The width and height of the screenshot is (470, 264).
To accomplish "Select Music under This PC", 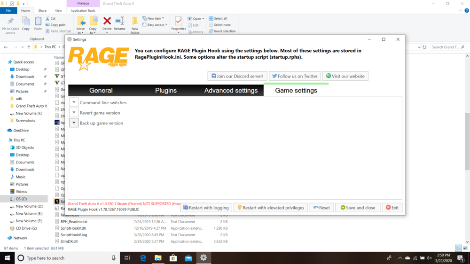I will [x=20, y=177].
